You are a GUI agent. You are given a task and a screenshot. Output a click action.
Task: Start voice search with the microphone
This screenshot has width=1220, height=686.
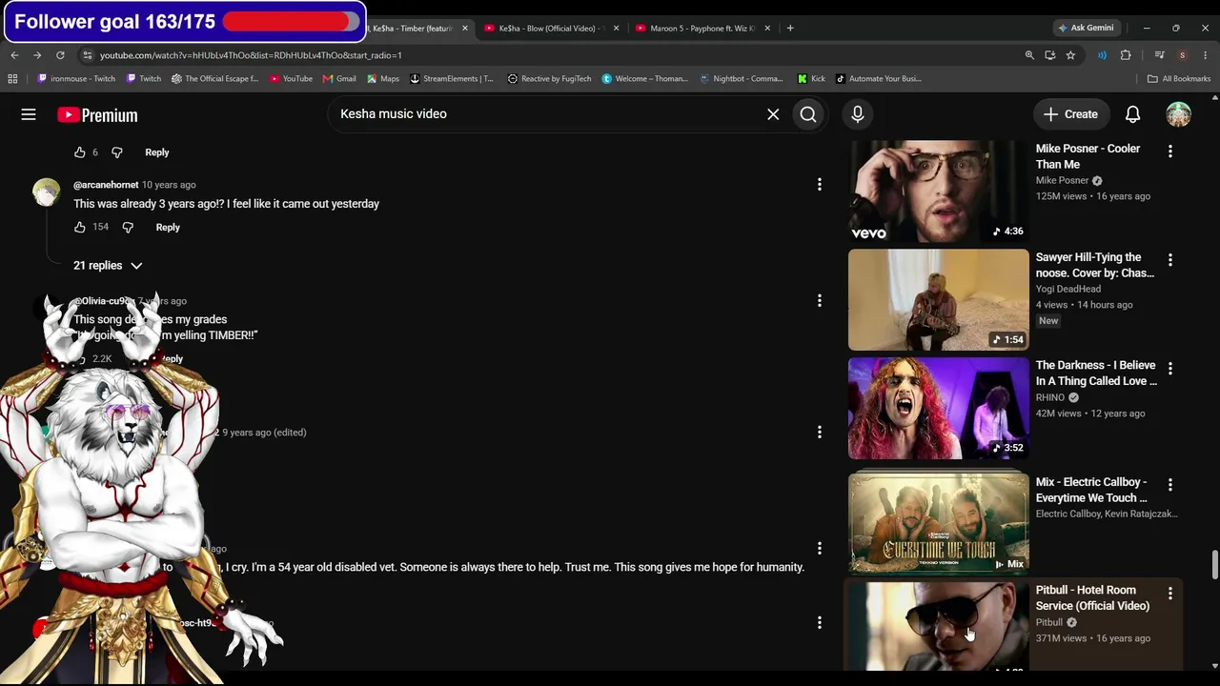click(x=858, y=114)
